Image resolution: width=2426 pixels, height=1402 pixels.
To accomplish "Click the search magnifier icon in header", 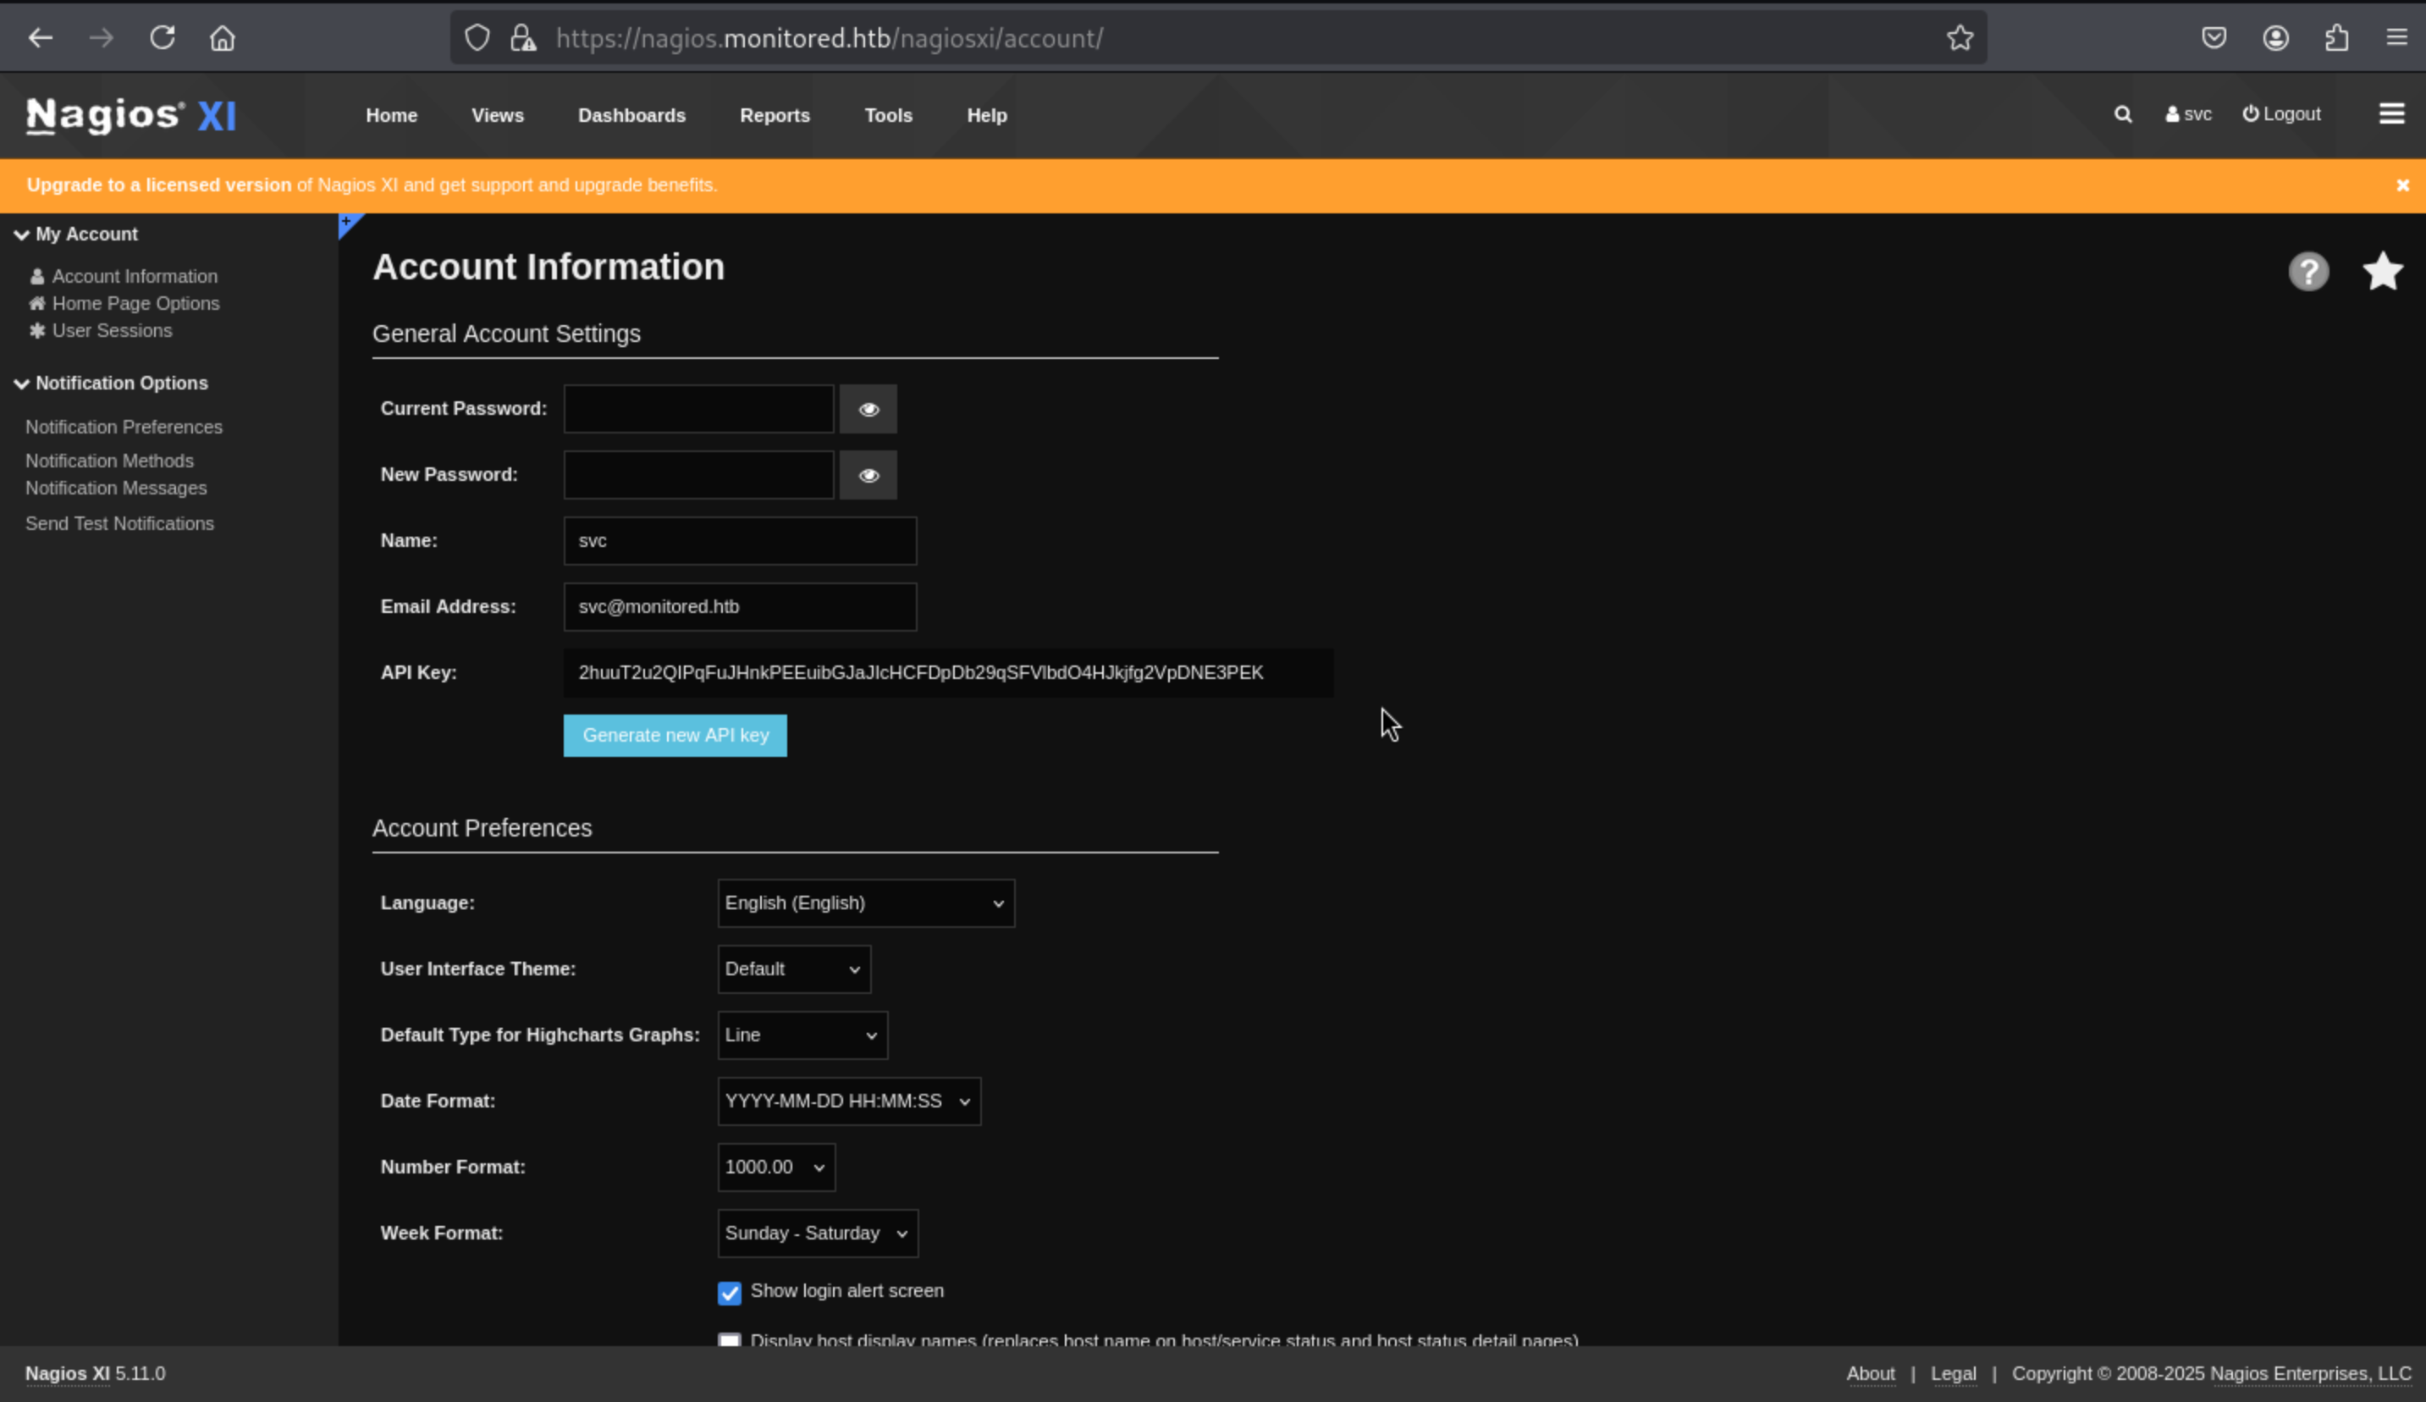I will [x=2122, y=114].
